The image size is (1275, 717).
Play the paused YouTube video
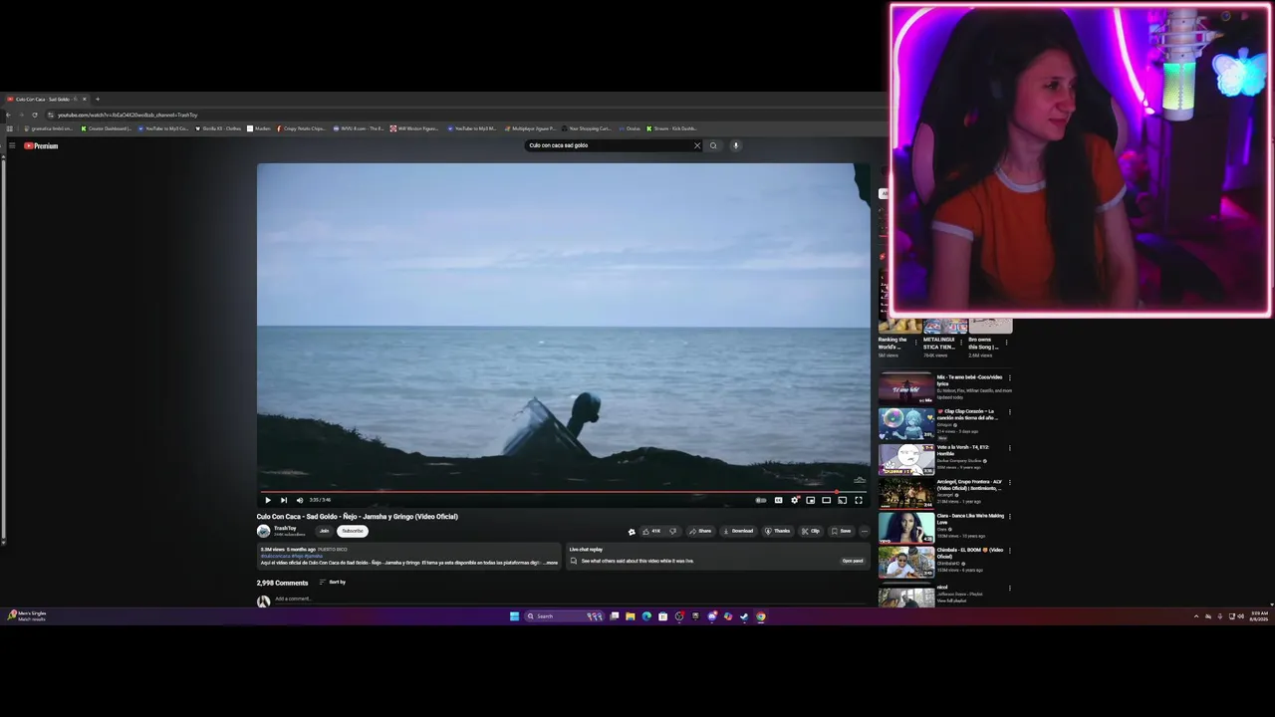(267, 500)
